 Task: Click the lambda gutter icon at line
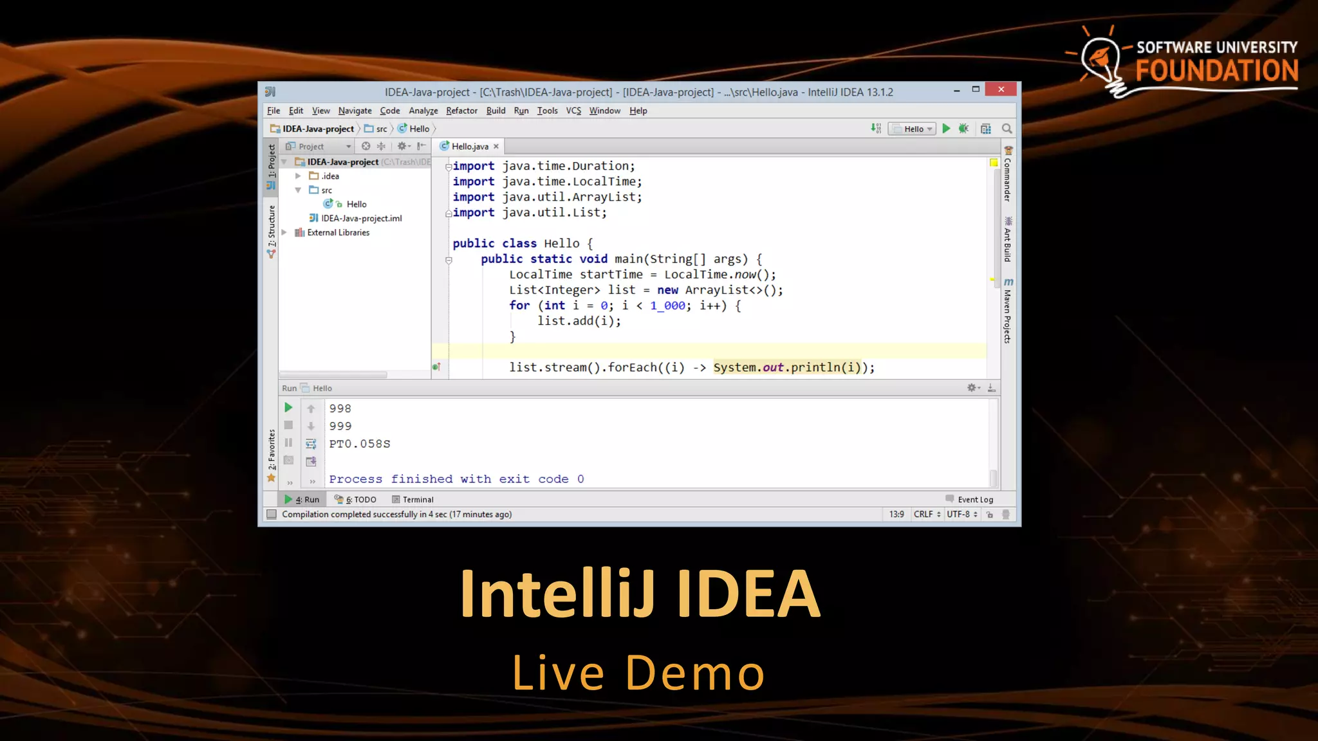[x=436, y=367]
